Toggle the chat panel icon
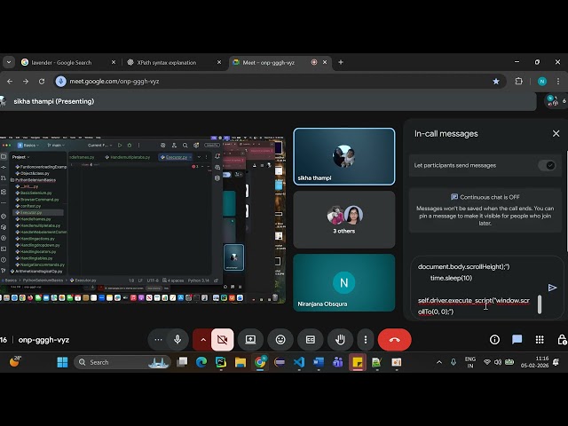 coord(517,339)
